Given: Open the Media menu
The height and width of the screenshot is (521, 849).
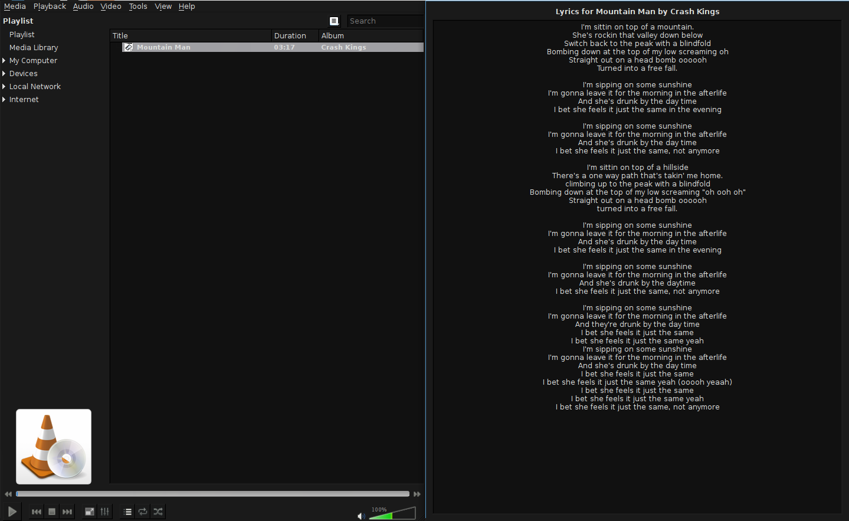Looking at the screenshot, I should [15, 6].
